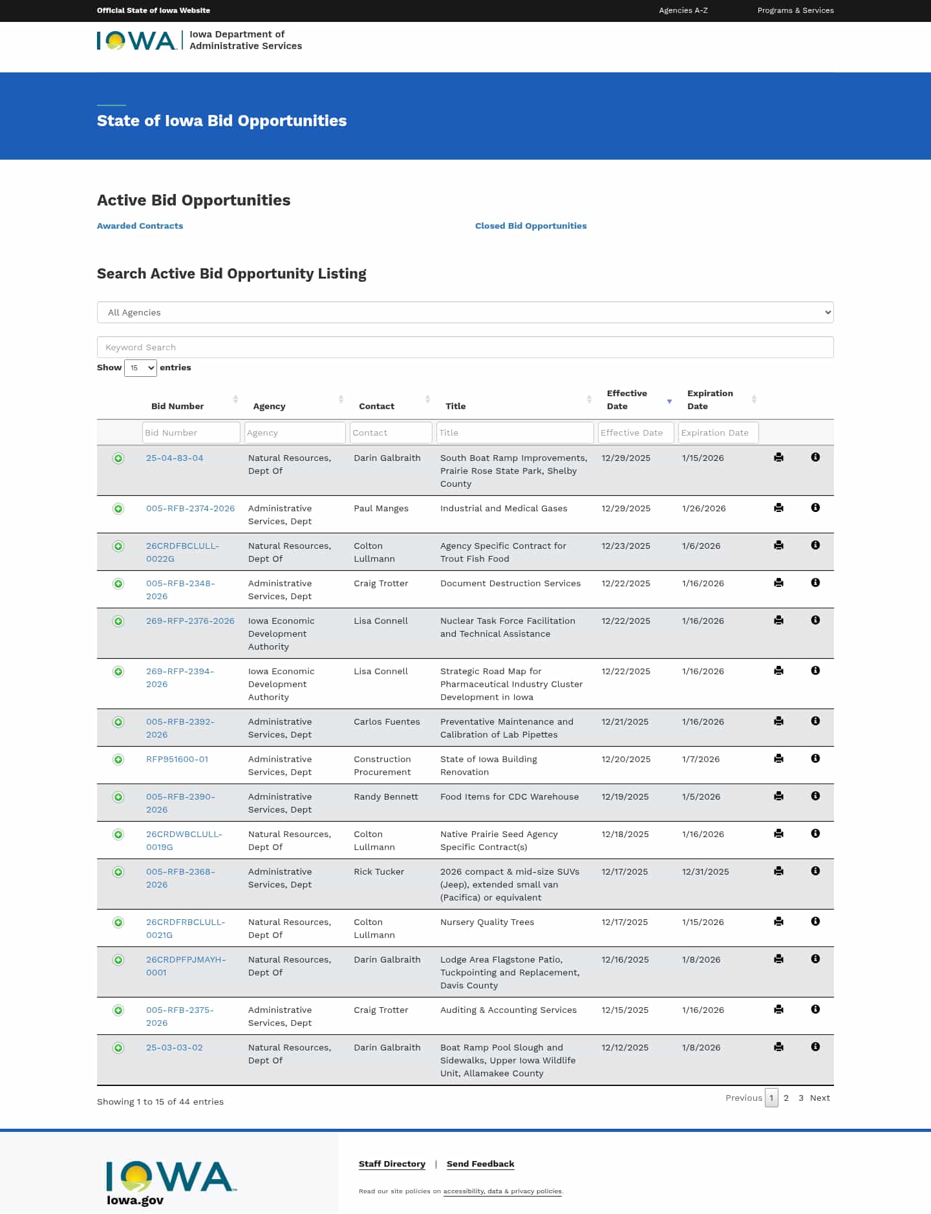Image resolution: width=931 pixels, height=1214 pixels.
Task: Click the Contact filter field
Action: [391, 432]
